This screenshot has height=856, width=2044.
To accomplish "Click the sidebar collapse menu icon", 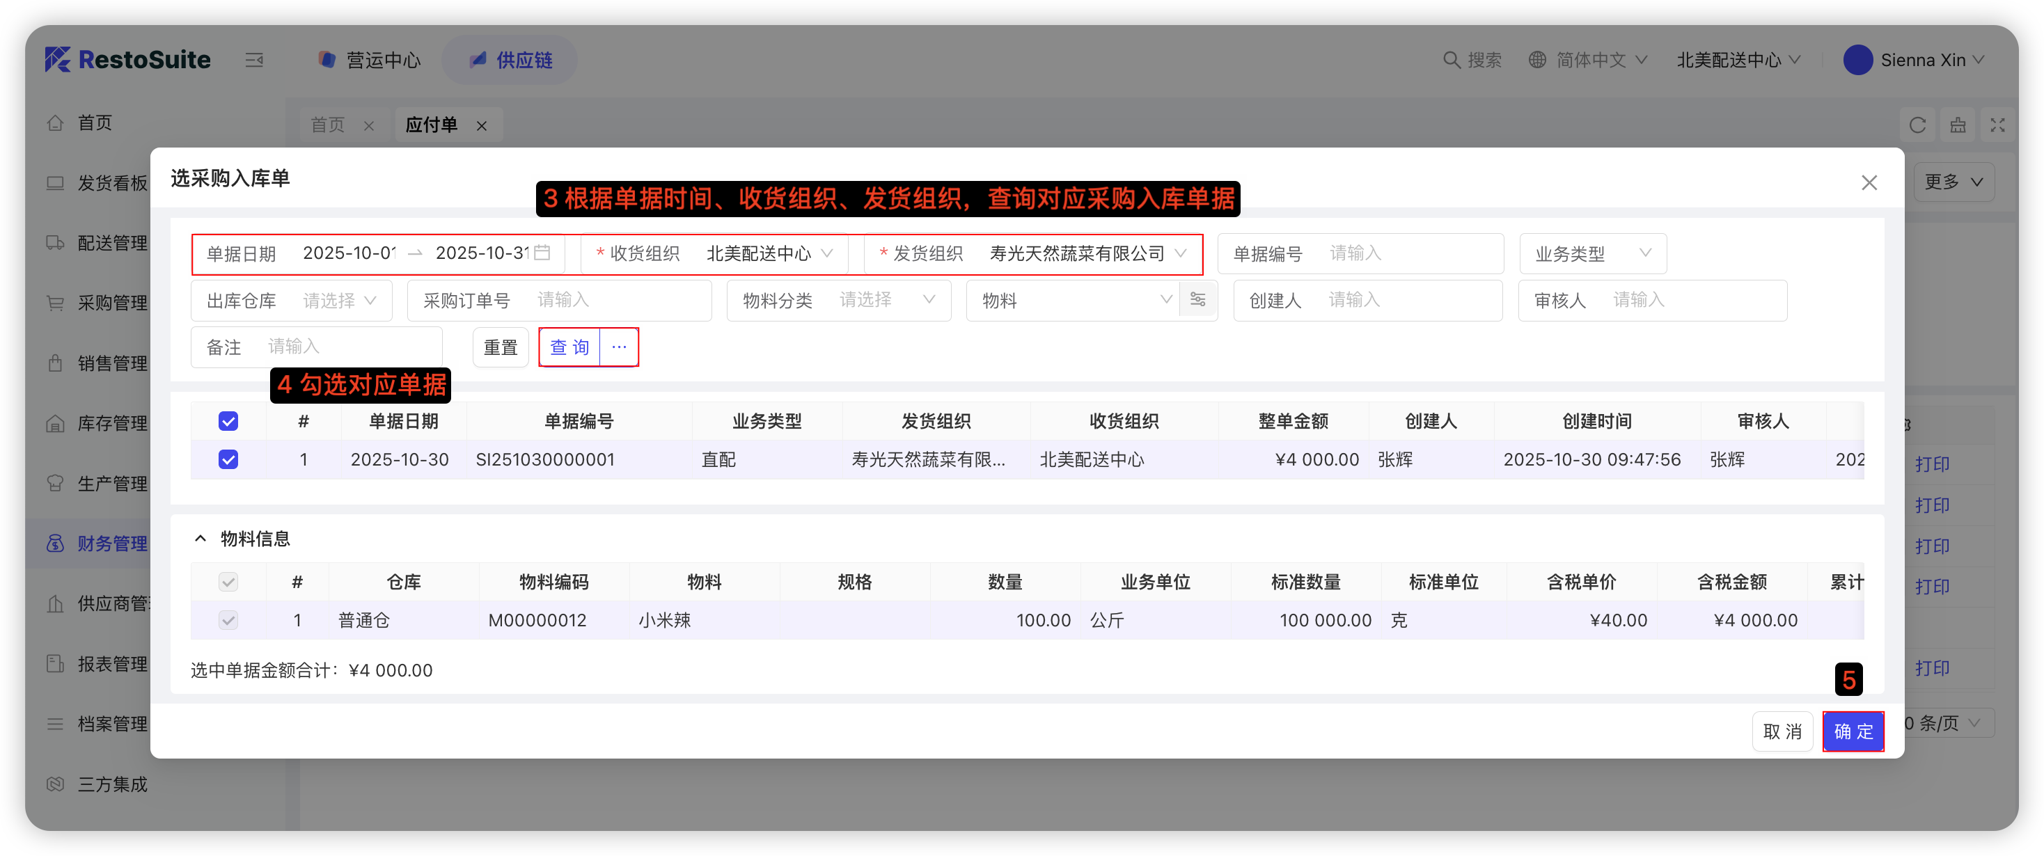I will [x=254, y=61].
